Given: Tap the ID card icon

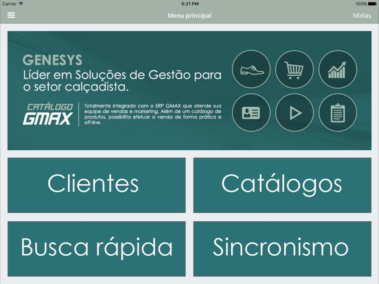Looking at the screenshot, I should pos(251,113).
